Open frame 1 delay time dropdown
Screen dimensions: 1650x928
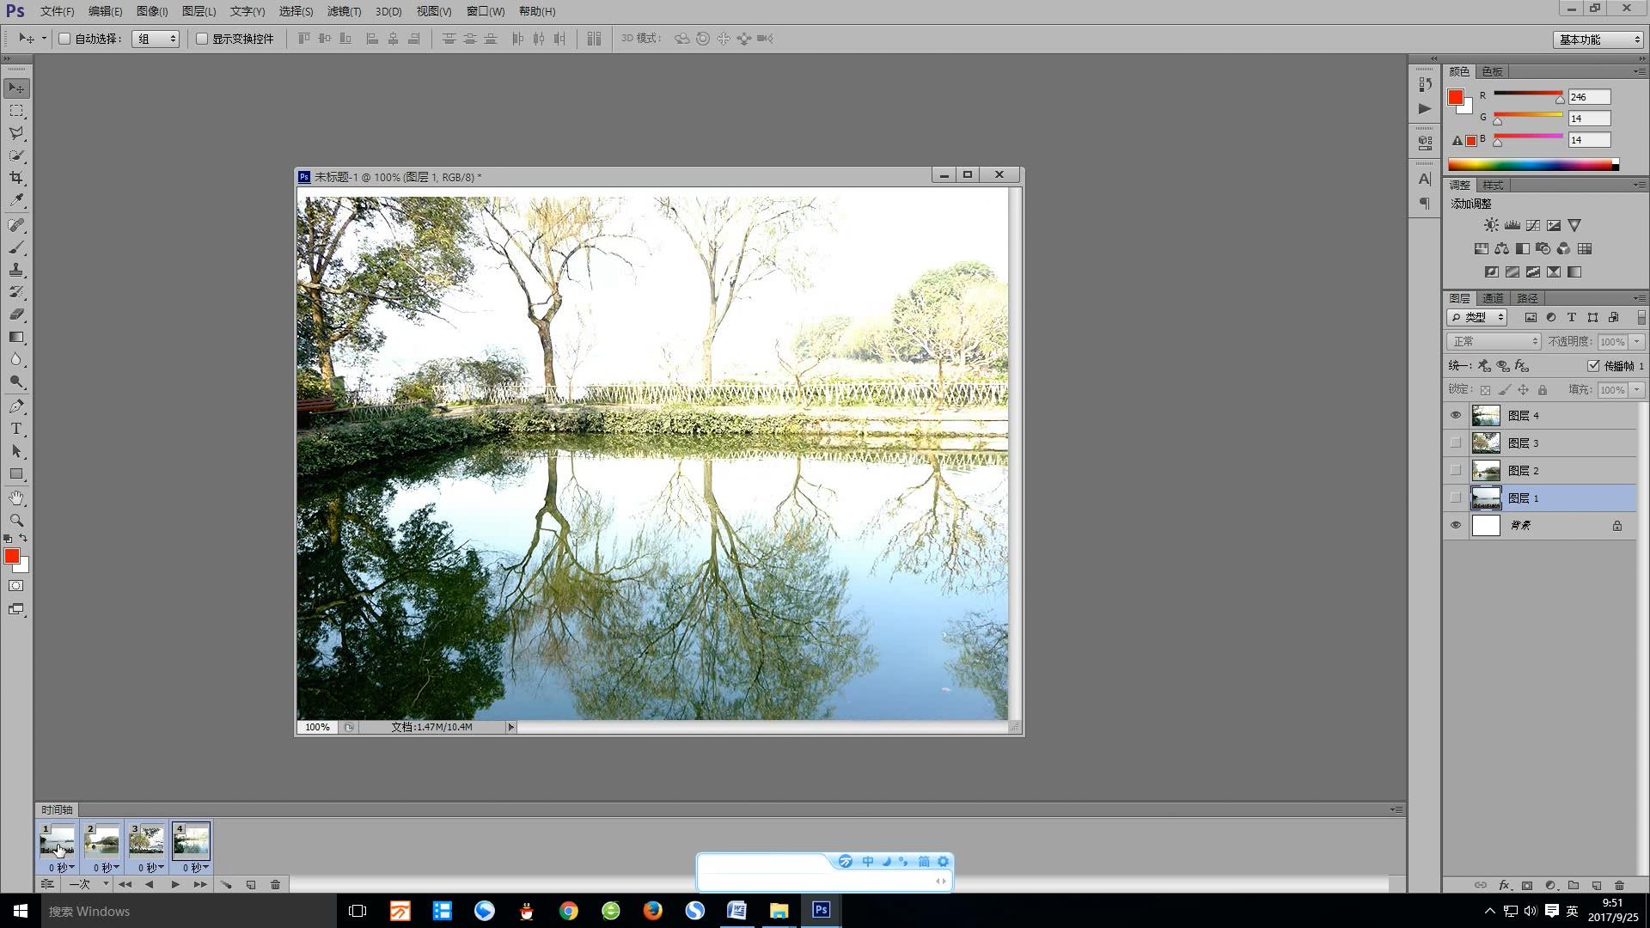62,868
